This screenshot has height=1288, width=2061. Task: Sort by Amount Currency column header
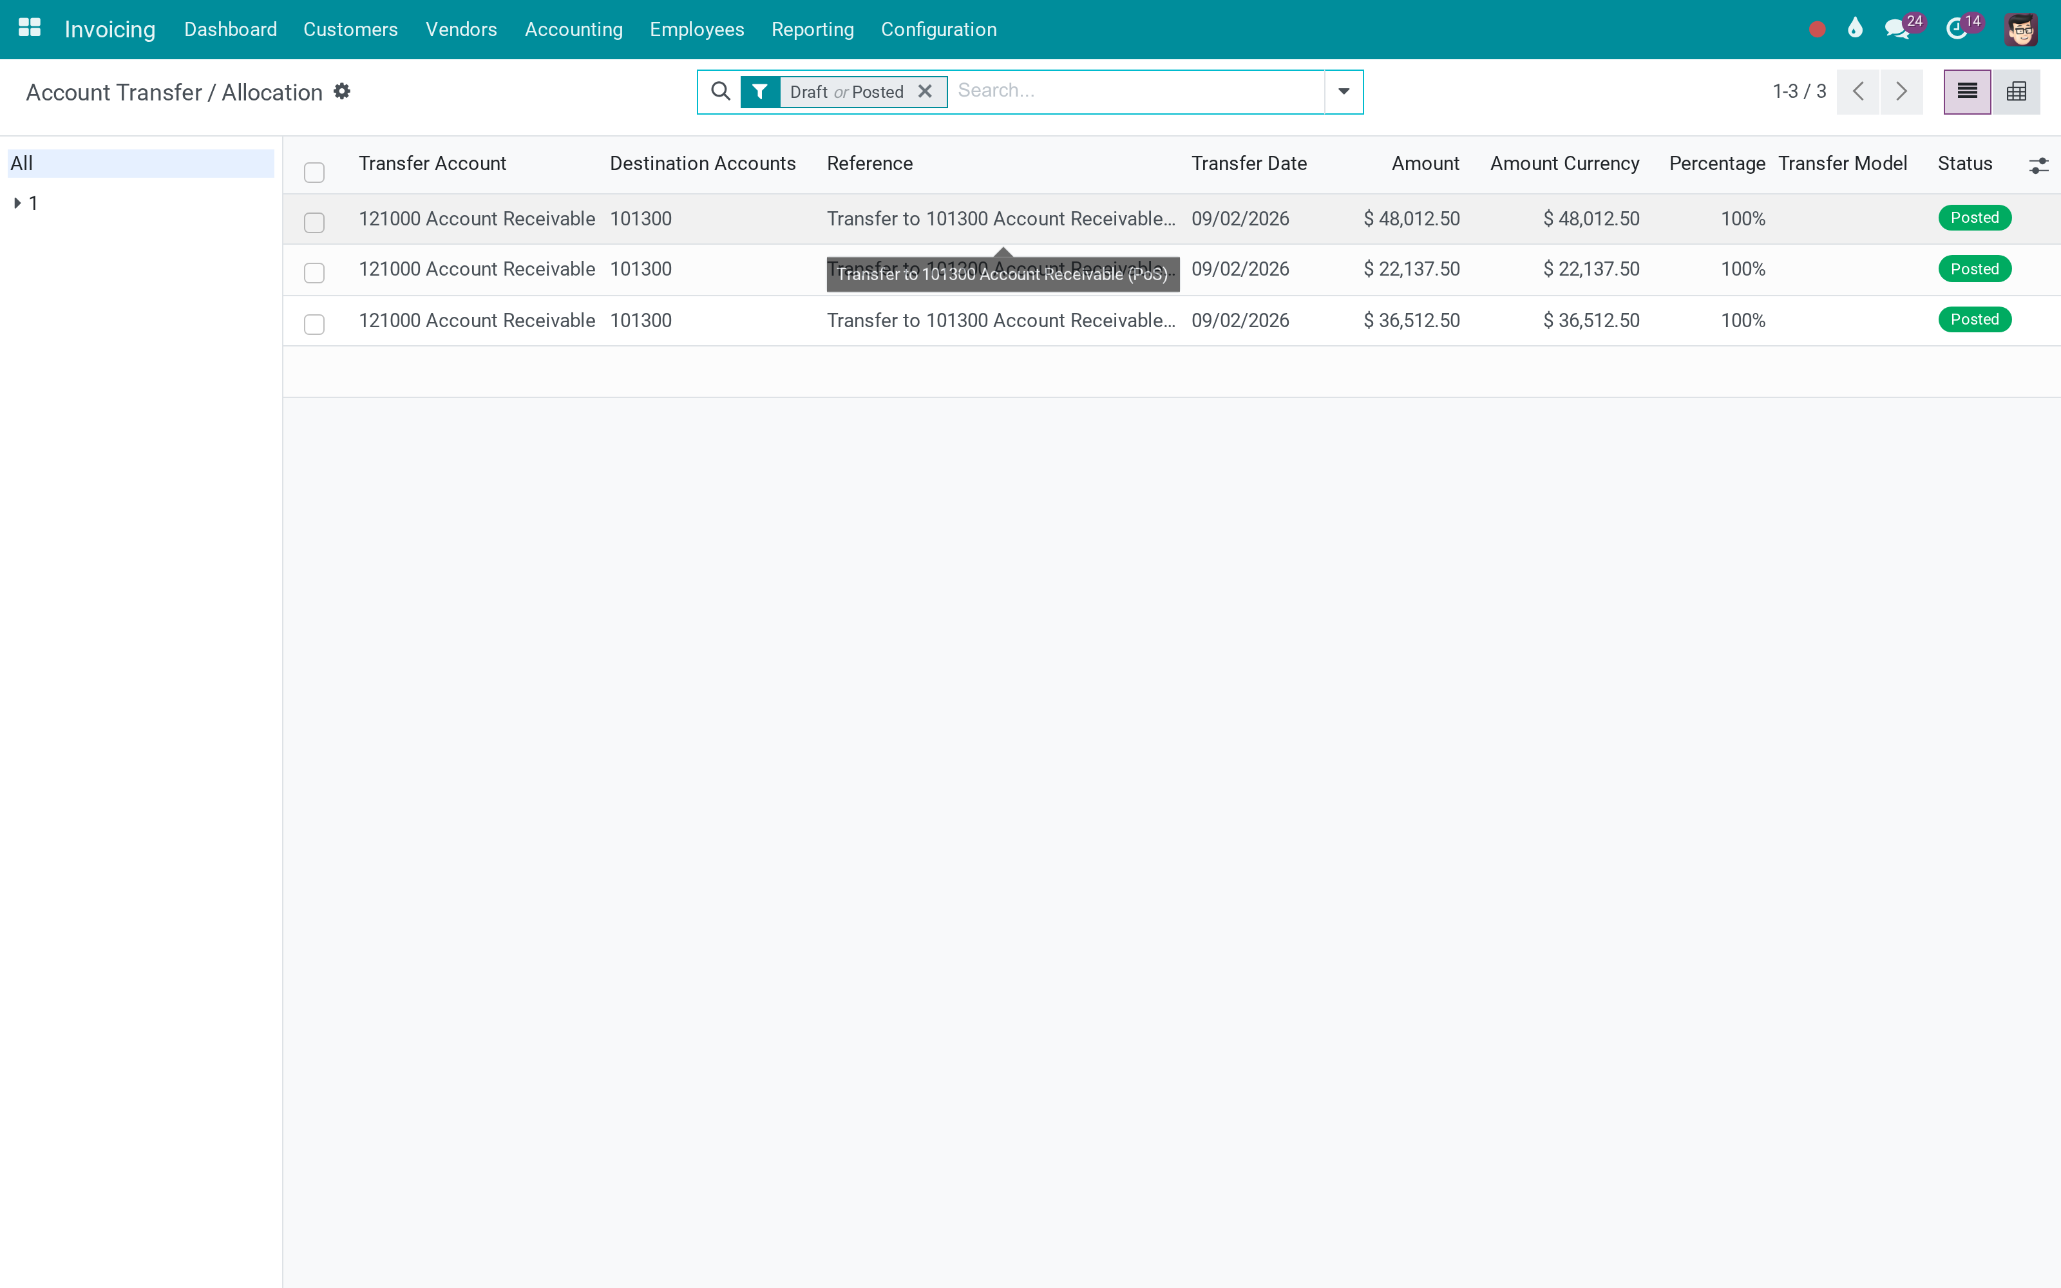(x=1564, y=164)
